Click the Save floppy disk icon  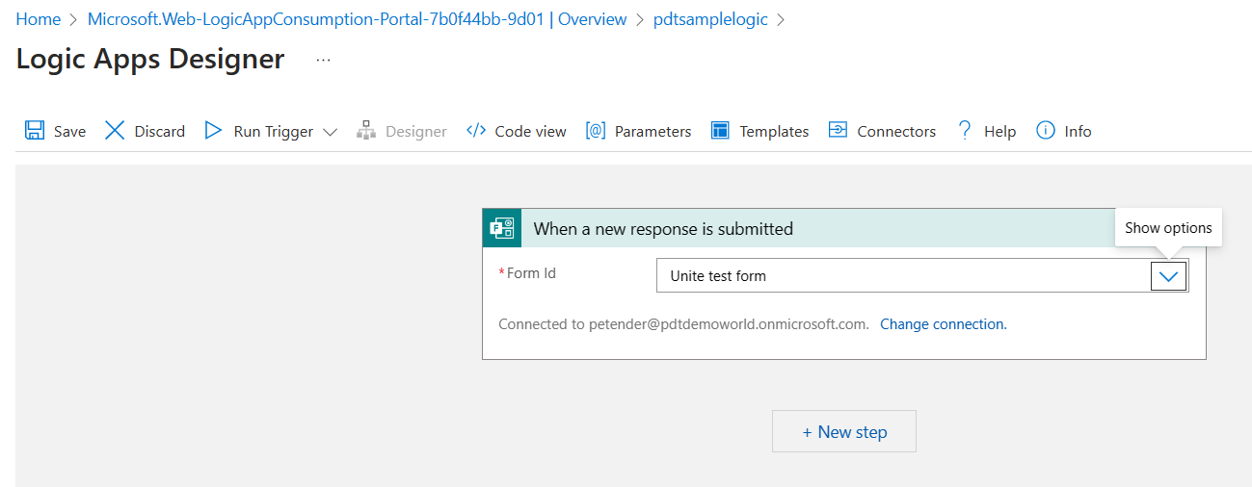[35, 131]
